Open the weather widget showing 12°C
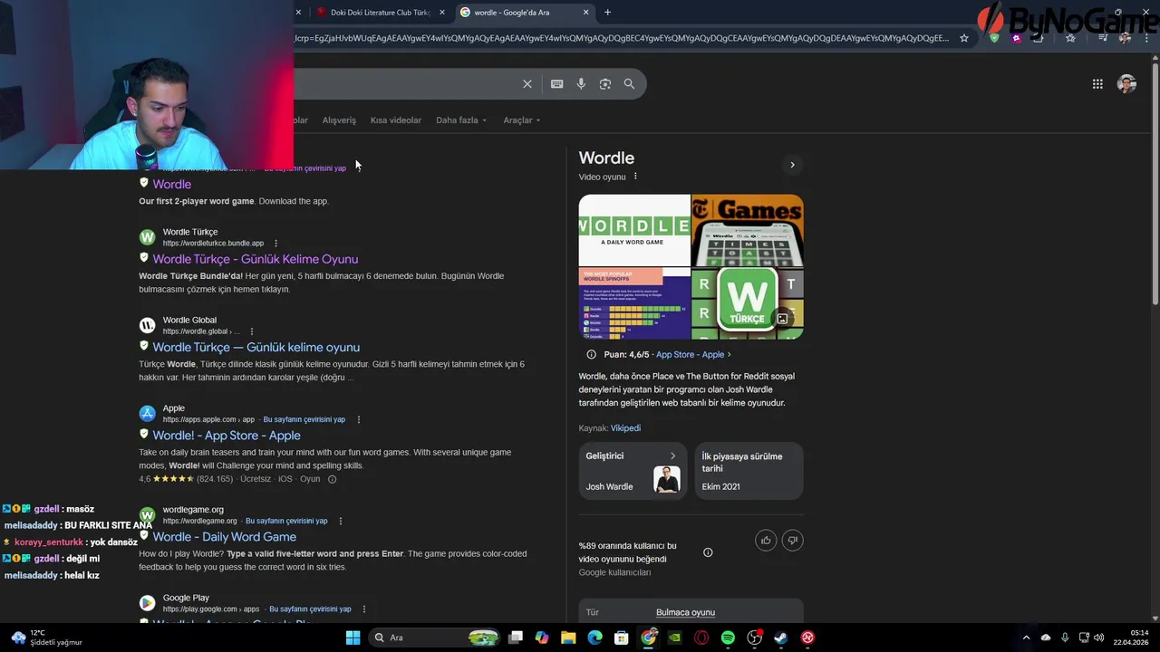Screen dimensions: 1160x652 click(45, 638)
